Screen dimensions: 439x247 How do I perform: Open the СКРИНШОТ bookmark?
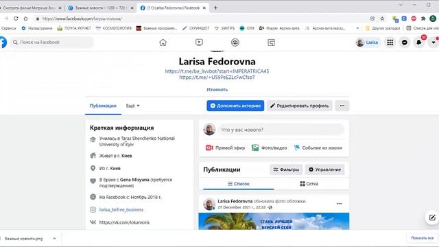tap(195, 28)
